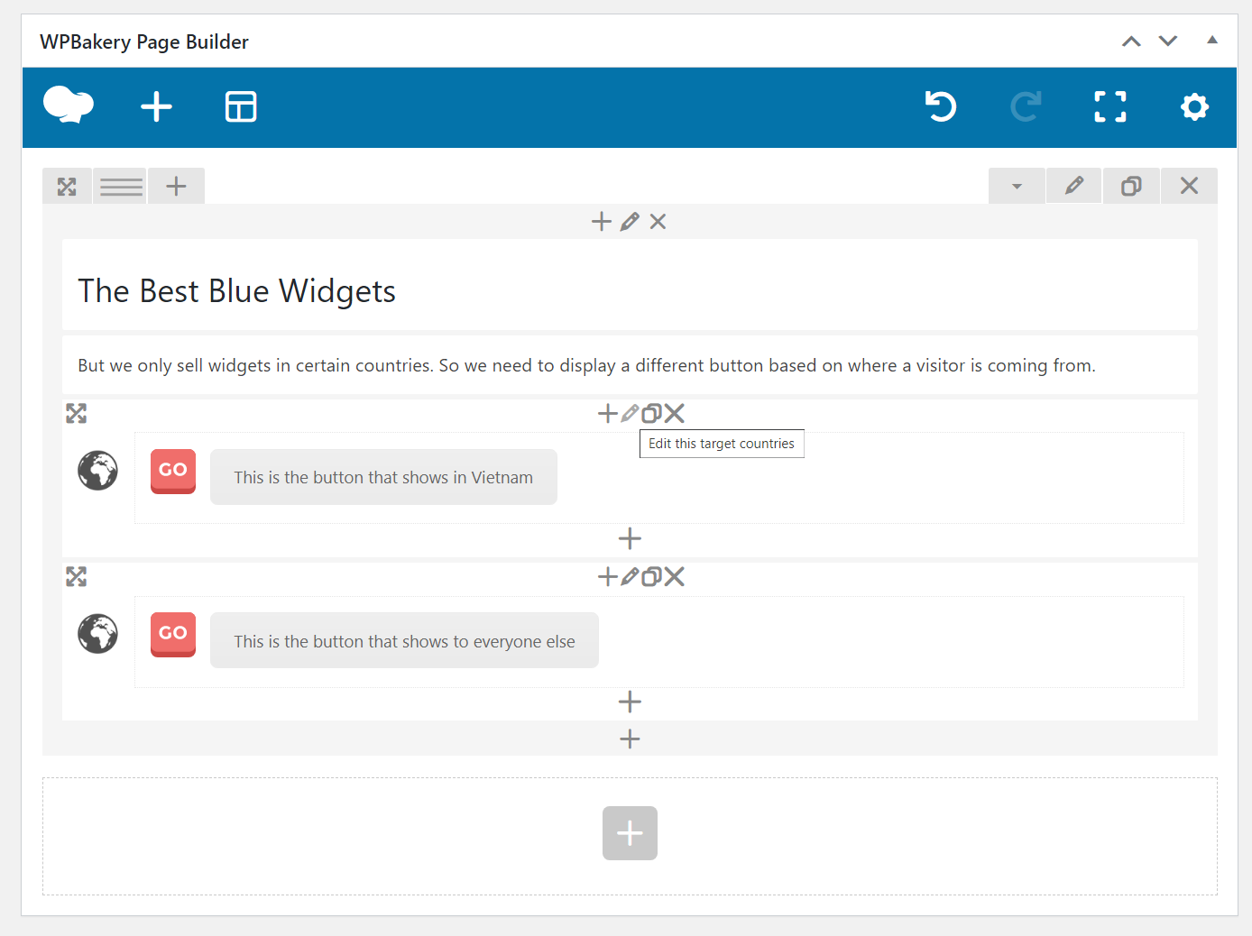The image size is (1252, 936).
Task: Open page settings gear icon
Action: (x=1194, y=106)
